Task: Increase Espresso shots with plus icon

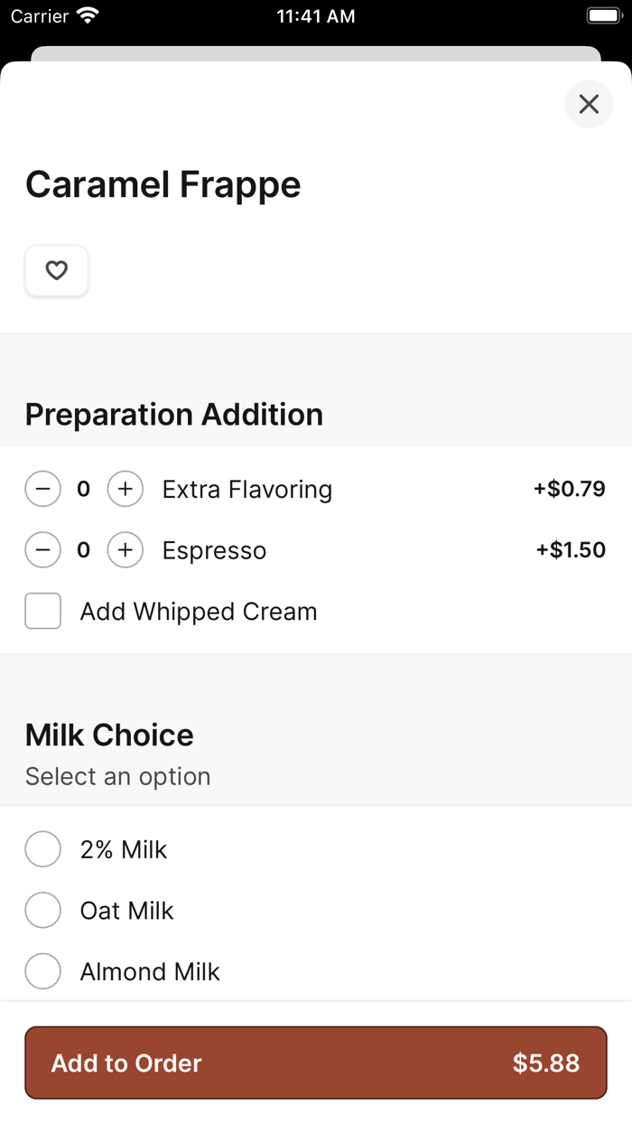Action: pyautogui.click(x=125, y=550)
